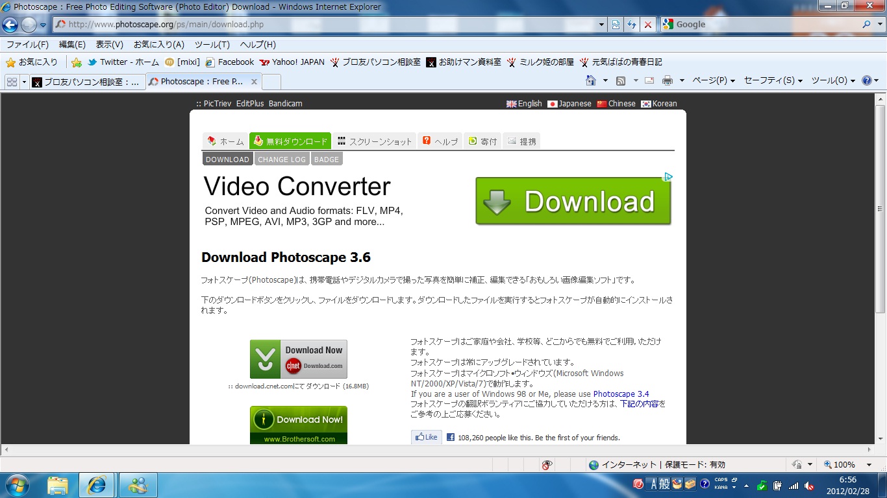887x498 pixels.
Task: Open new blank tab button
Action: 271,82
